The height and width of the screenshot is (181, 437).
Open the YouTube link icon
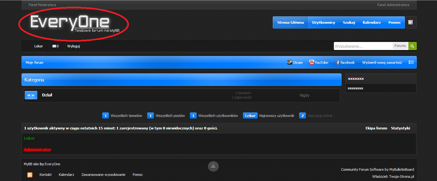coord(311,62)
